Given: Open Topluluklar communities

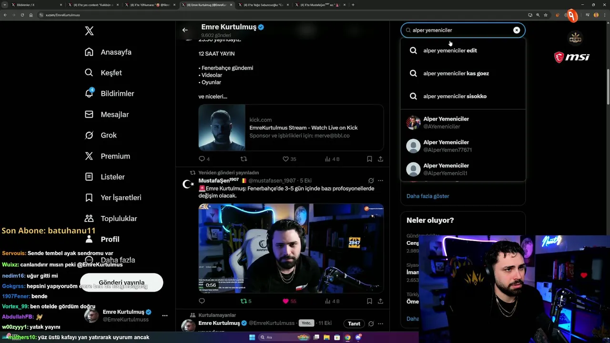Looking at the screenshot, I should [111, 218].
